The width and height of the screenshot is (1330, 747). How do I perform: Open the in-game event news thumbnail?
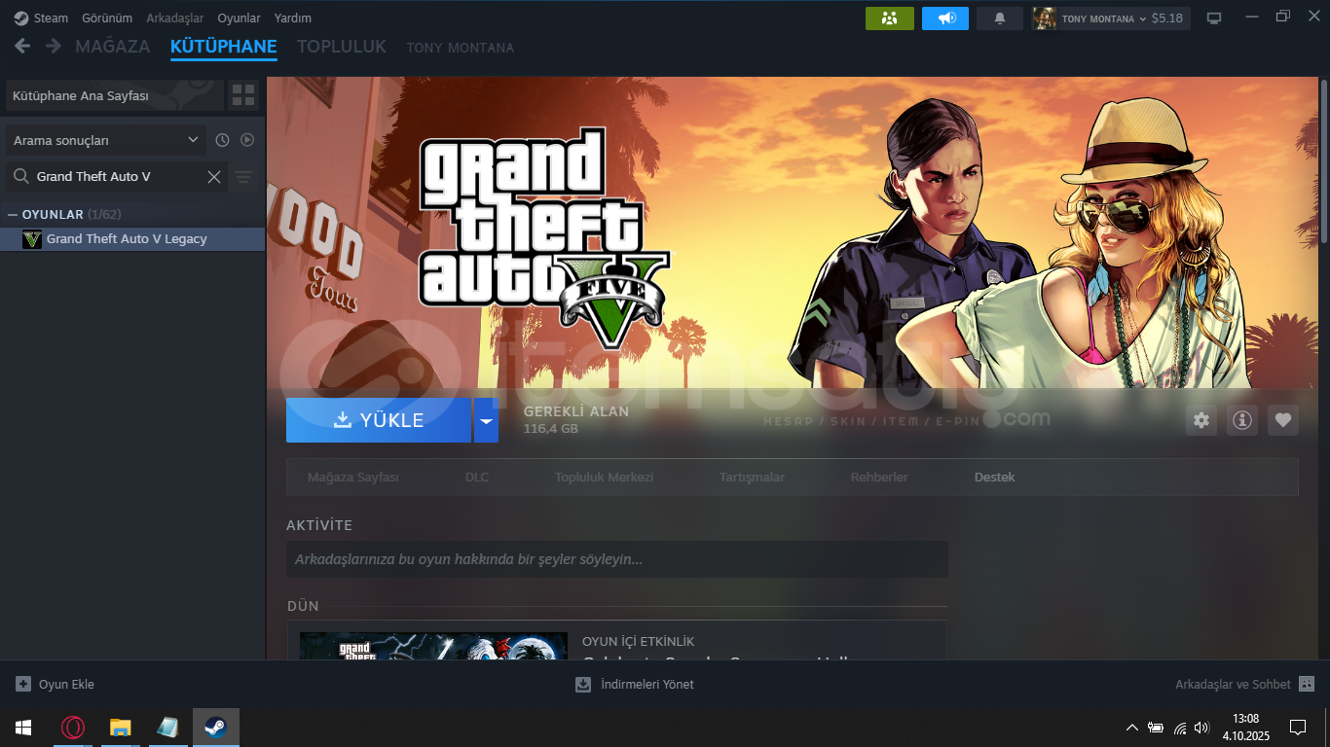tap(433, 646)
